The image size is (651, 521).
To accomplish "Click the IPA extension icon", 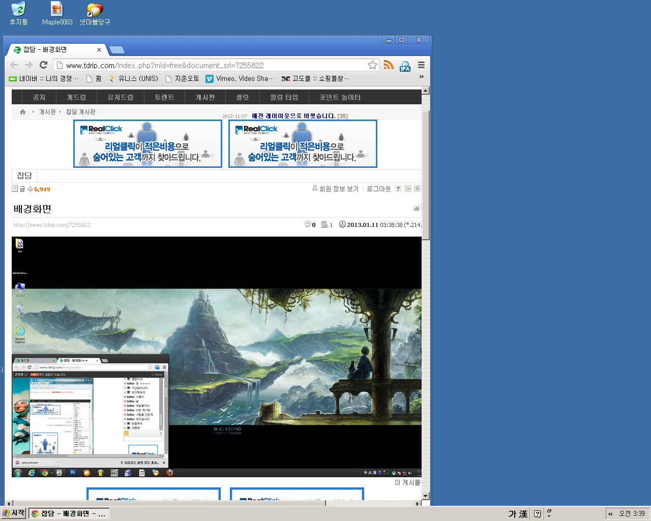I will point(405,66).
